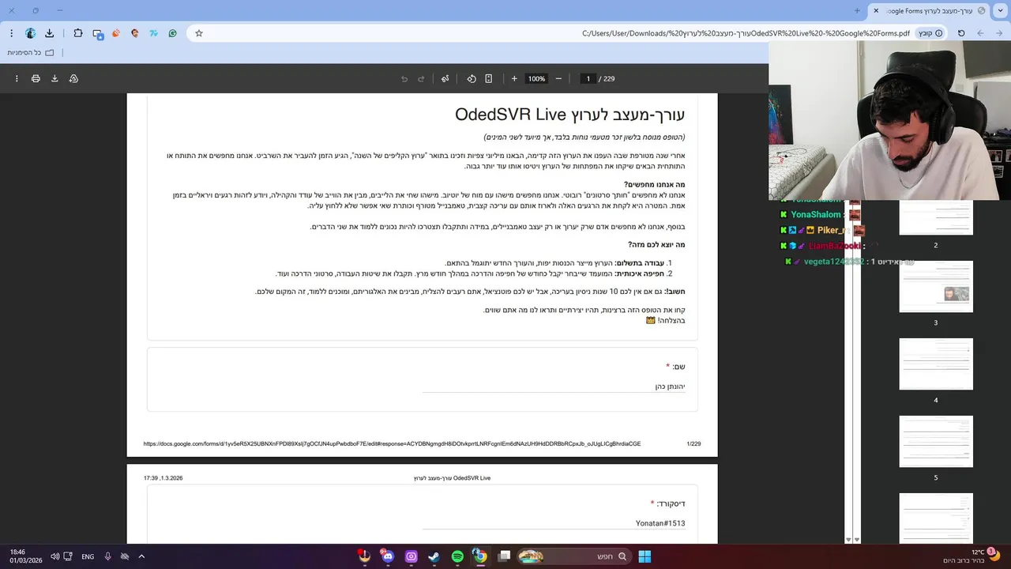Zoom out the PDF with minus
Image resolution: width=1011 pixels, height=569 pixels.
[558, 78]
